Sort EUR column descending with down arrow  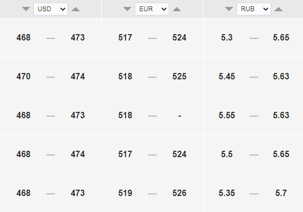pos(127,9)
